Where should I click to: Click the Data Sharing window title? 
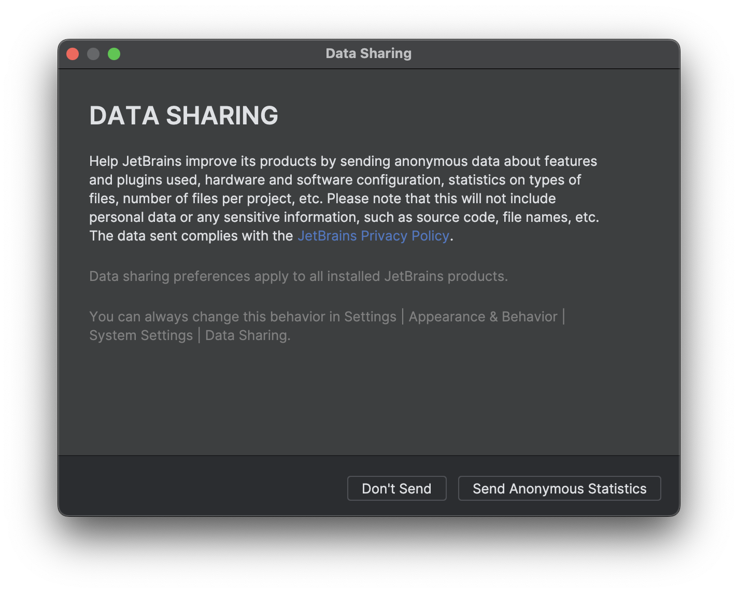[x=368, y=53]
